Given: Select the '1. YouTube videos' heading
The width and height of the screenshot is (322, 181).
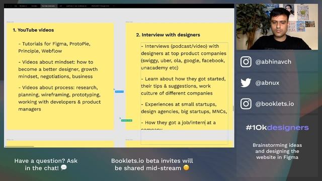Looking at the screenshot, I should click(33, 30).
